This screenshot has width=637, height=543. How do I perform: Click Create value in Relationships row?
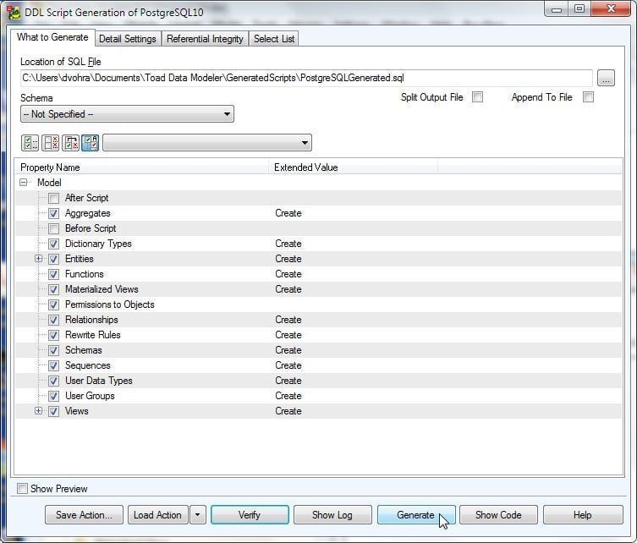tap(288, 320)
